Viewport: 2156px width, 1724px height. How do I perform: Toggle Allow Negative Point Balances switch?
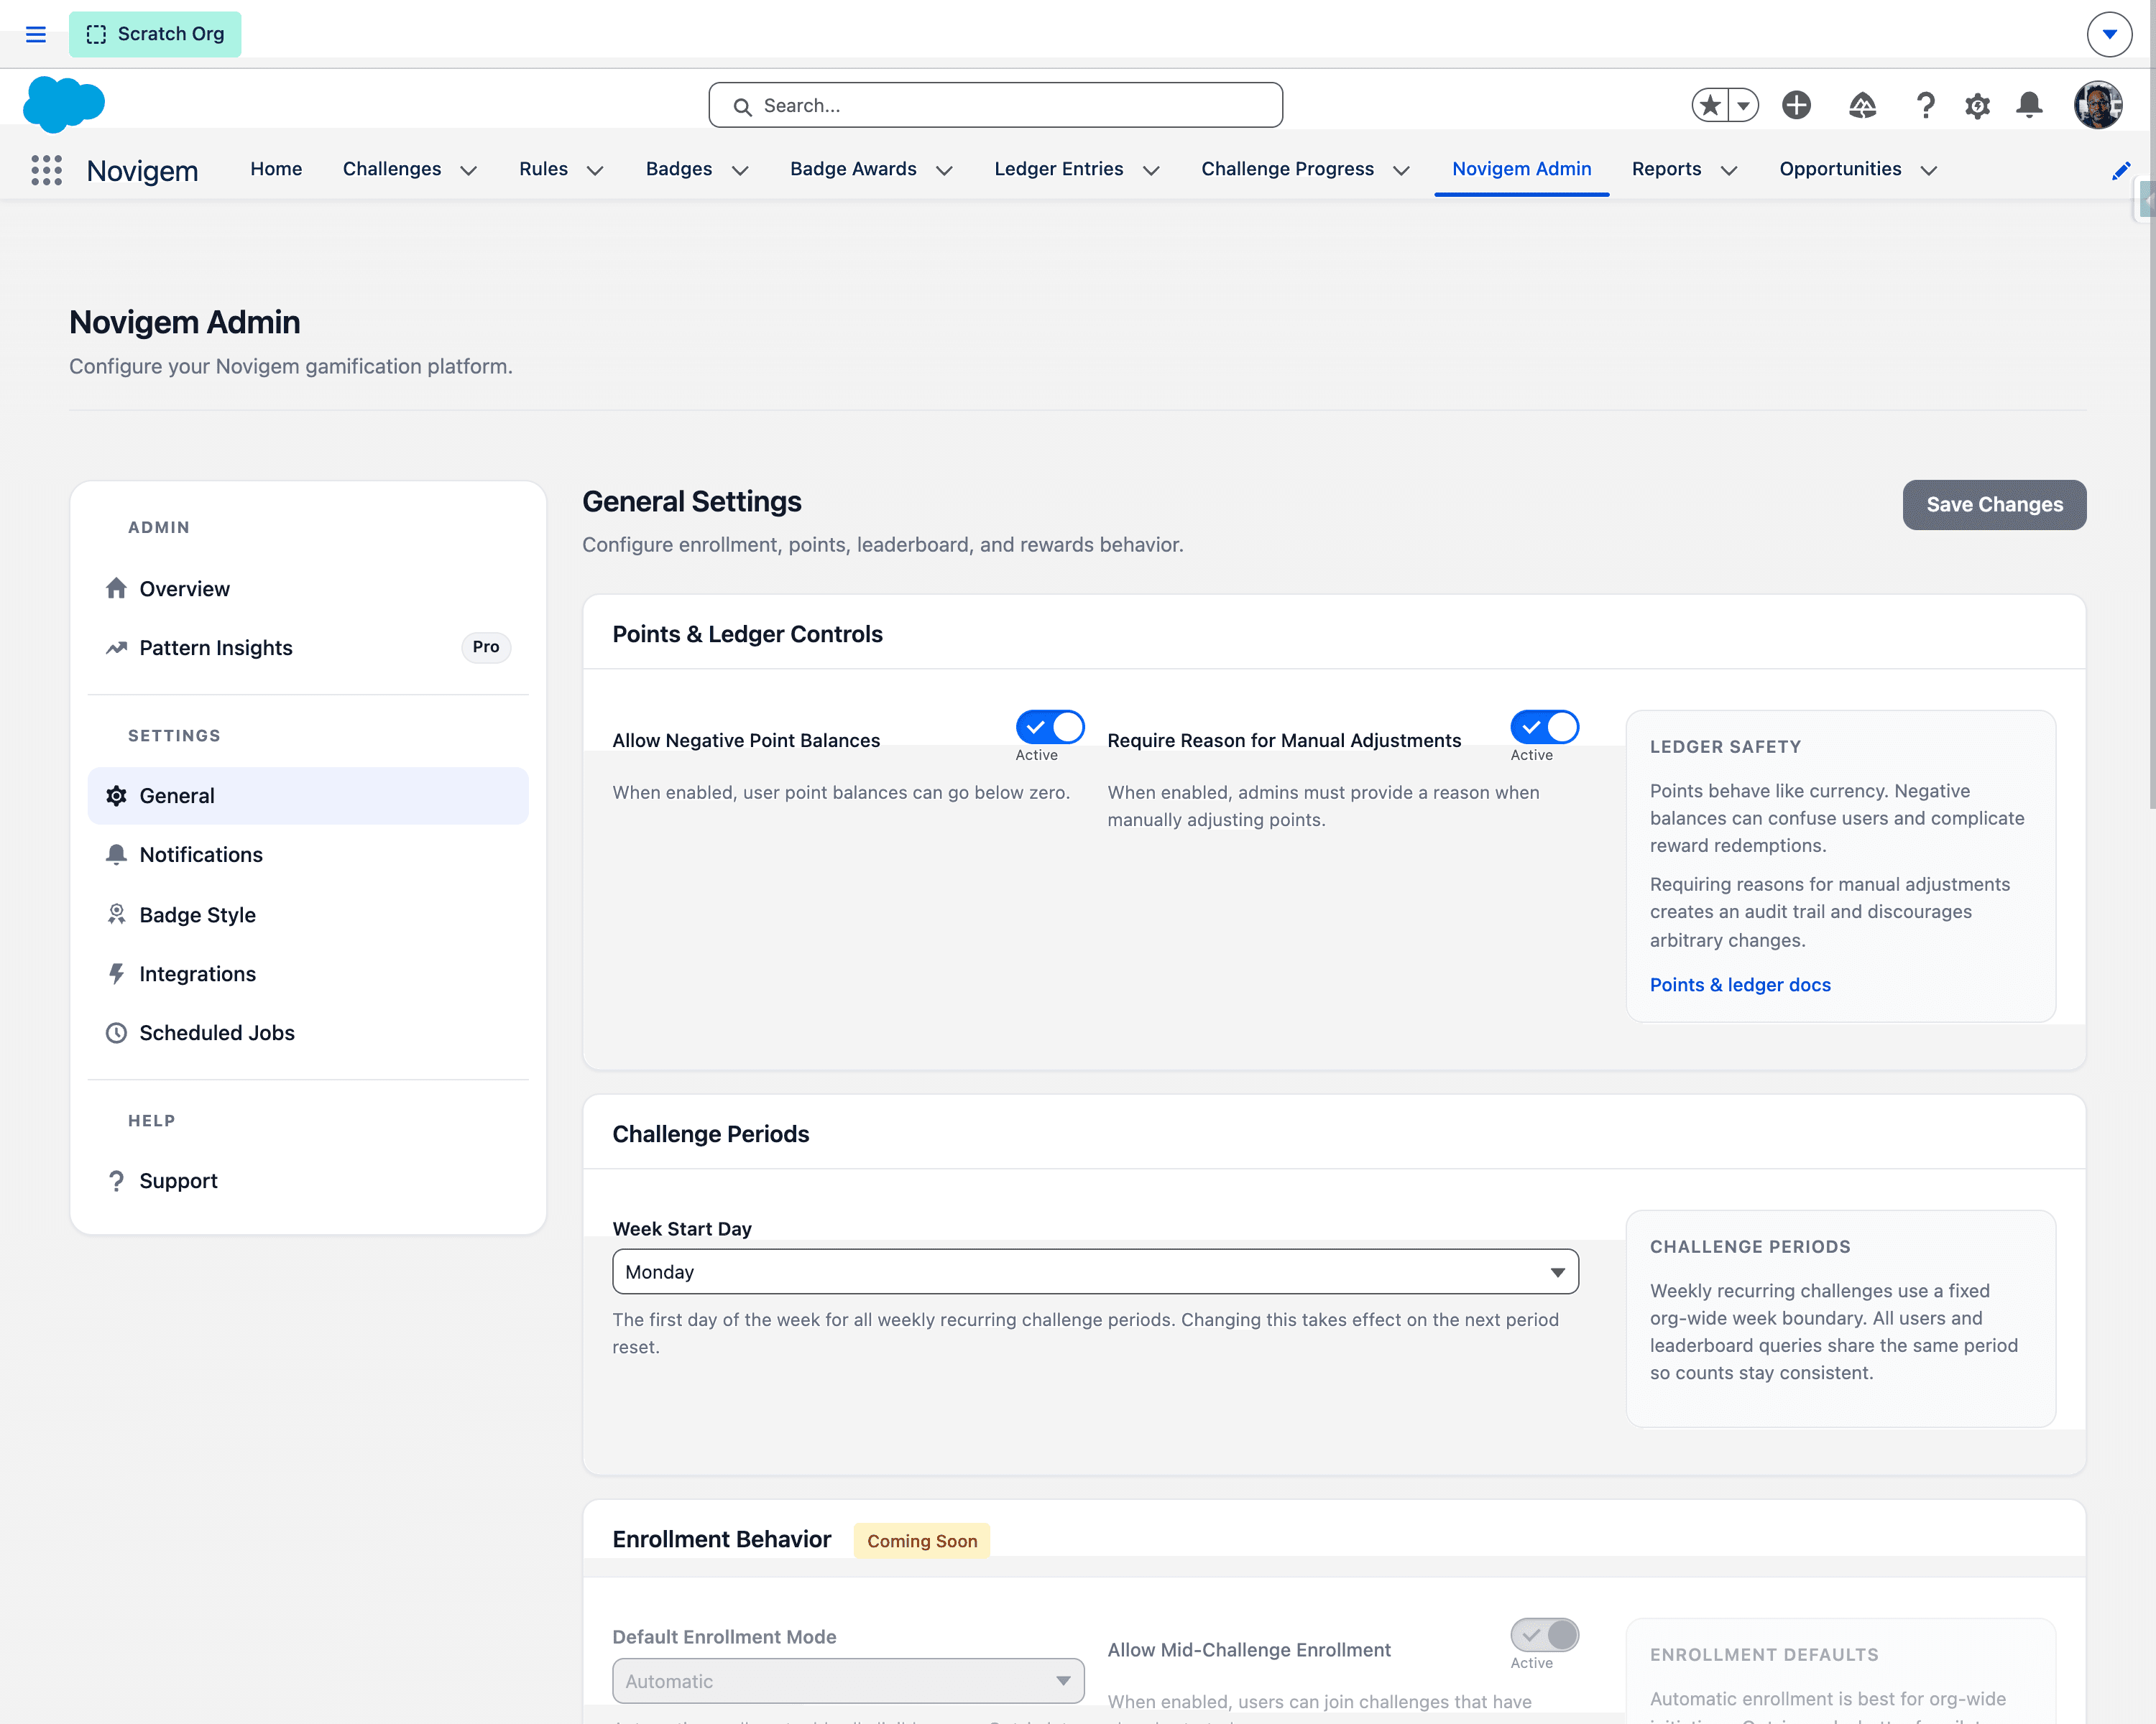pyautogui.click(x=1050, y=726)
